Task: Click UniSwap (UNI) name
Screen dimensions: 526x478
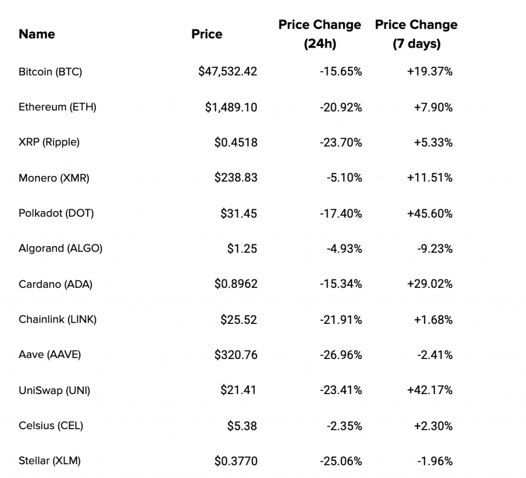Action: point(54,390)
